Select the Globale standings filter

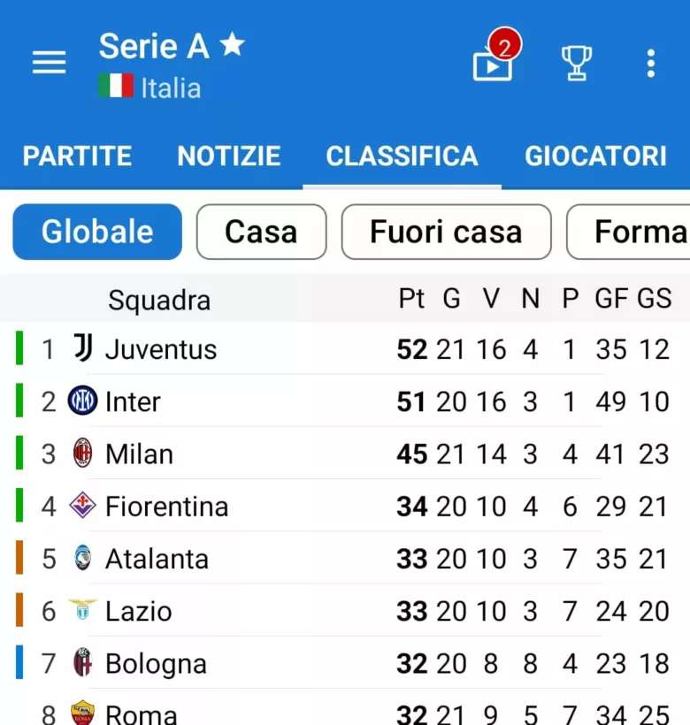(x=97, y=232)
